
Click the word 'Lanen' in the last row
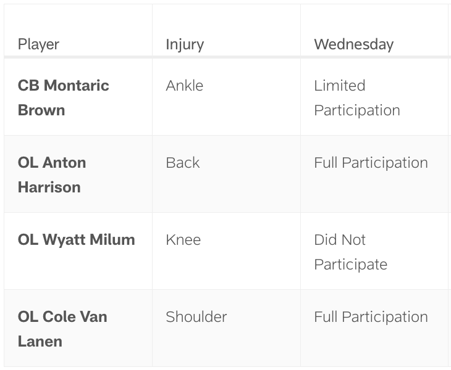pyautogui.click(x=40, y=342)
